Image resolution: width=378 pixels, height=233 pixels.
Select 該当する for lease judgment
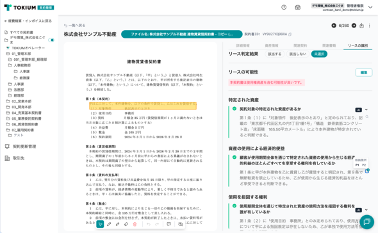point(275,54)
